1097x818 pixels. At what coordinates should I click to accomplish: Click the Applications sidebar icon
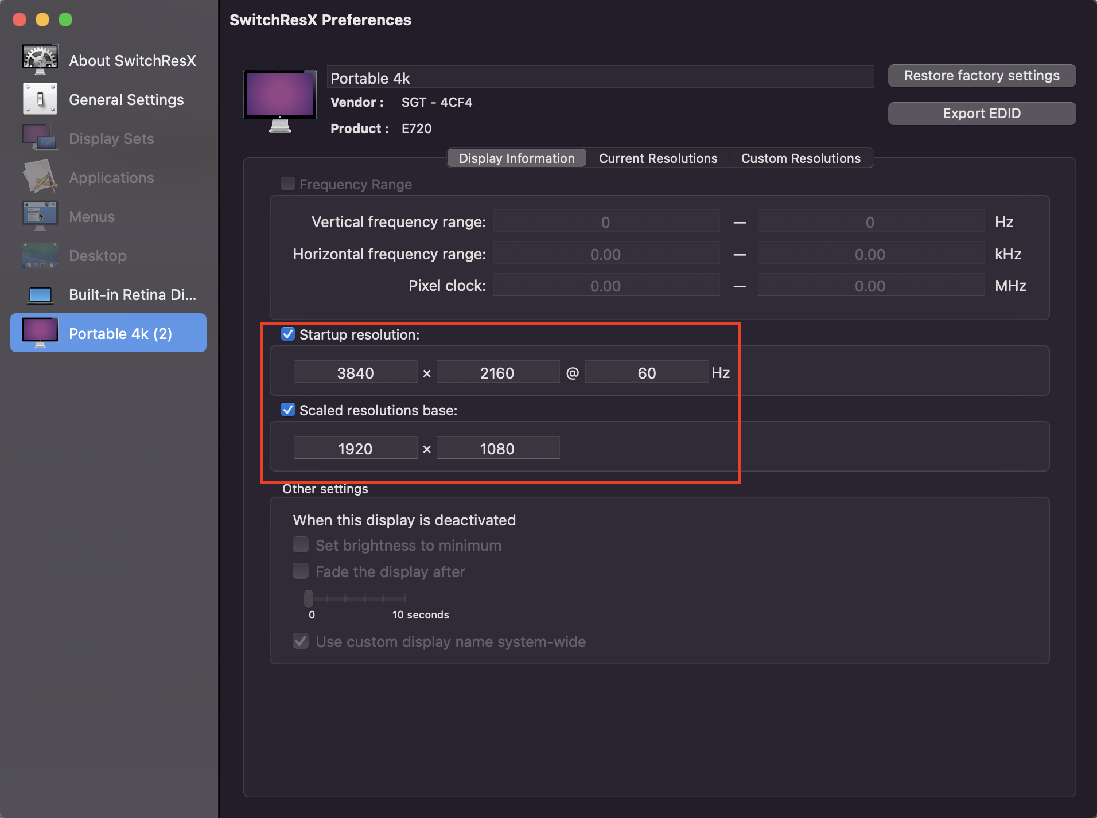(40, 177)
